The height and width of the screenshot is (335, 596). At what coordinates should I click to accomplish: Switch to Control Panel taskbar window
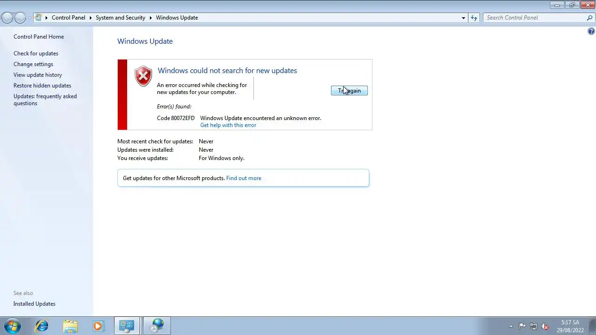click(x=127, y=326)
